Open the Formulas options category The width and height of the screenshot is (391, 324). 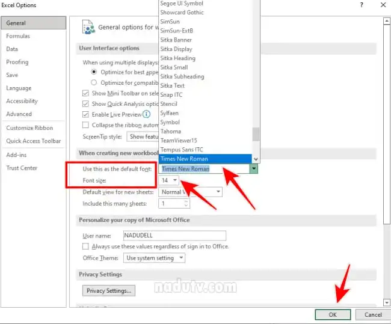[x=34, y=36]
